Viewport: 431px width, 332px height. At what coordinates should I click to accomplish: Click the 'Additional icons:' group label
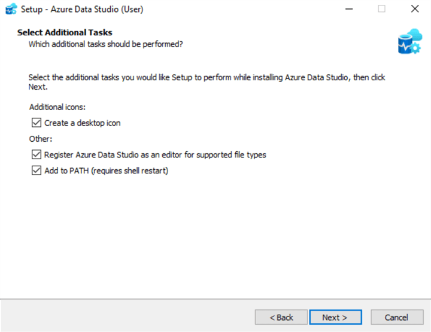(57, 107)
